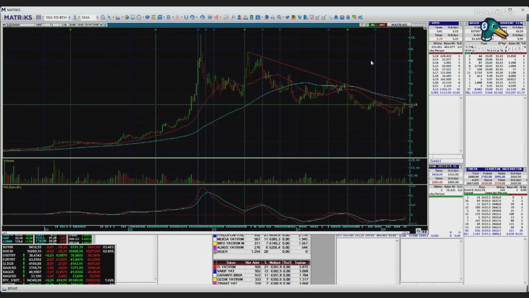Open the chart graph toolbar icon
The height and width of the screenshot is (298, 529).
(118, 17)
